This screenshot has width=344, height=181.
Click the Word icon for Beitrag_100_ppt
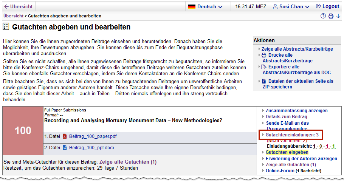pos(65,147)
